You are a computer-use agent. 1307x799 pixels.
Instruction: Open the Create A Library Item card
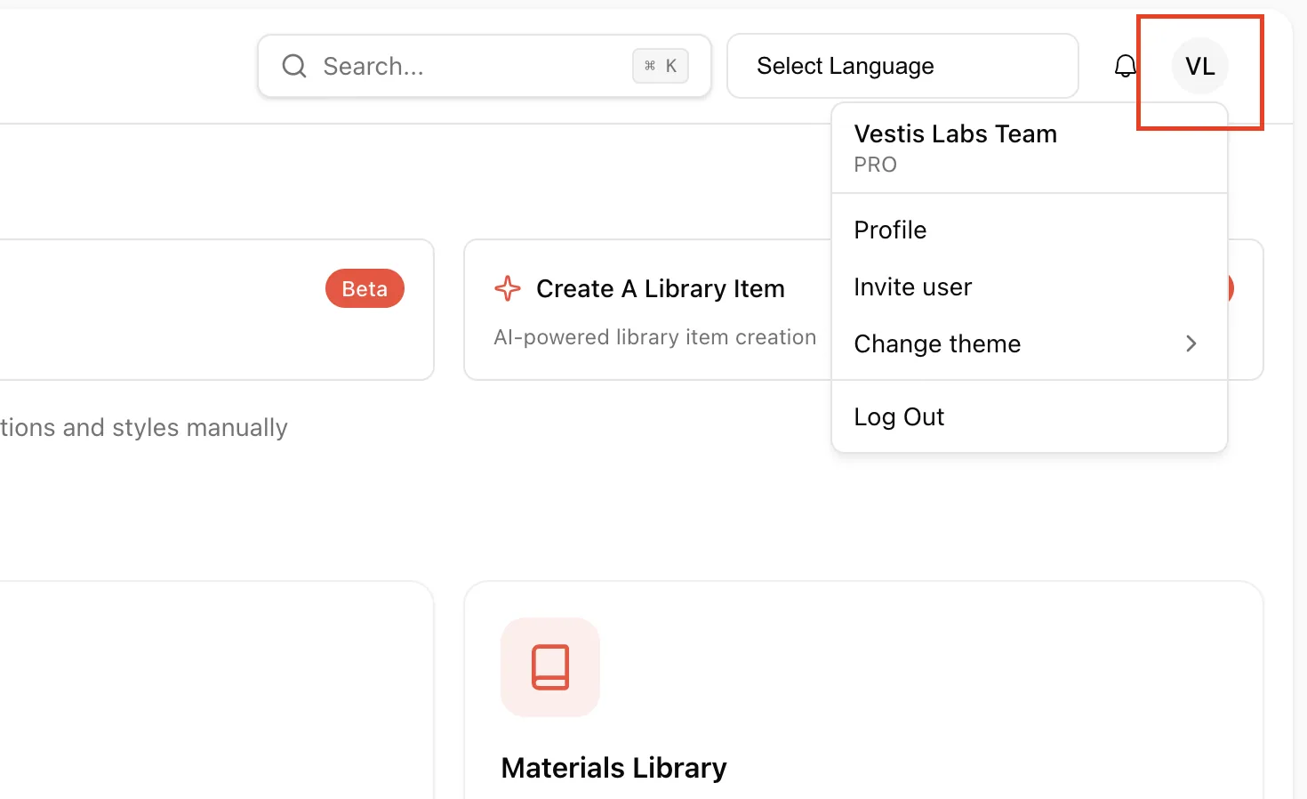pos(647,310)
